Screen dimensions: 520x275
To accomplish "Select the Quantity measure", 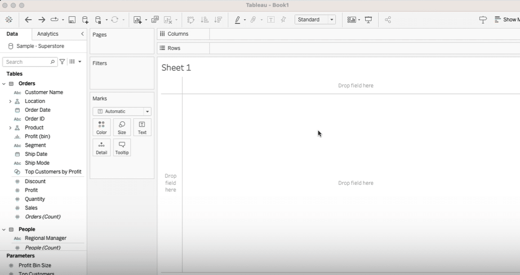I will point(35,199).
